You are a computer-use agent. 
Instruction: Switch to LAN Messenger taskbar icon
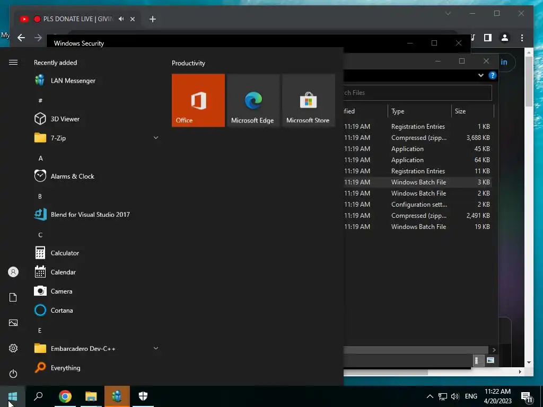117,396
